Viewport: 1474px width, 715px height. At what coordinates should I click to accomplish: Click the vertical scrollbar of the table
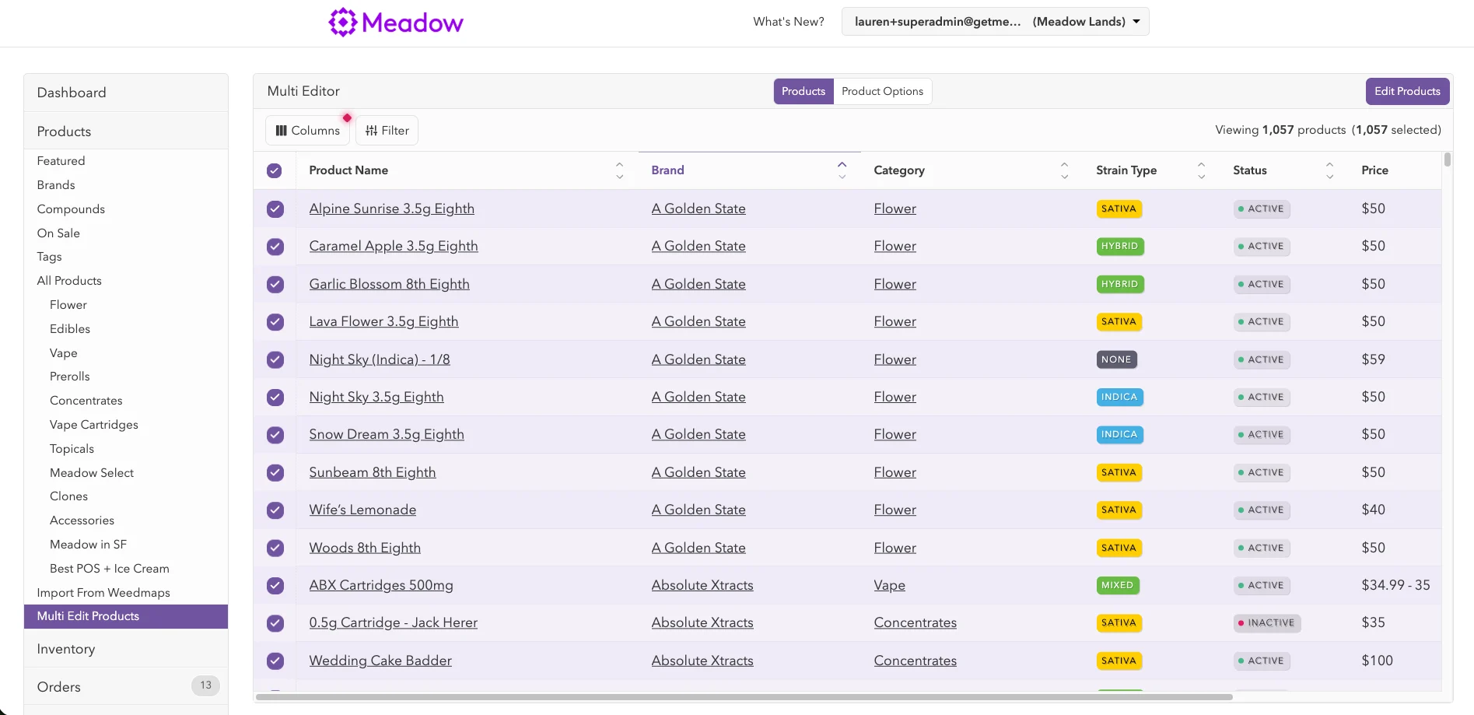[1447, 159]
